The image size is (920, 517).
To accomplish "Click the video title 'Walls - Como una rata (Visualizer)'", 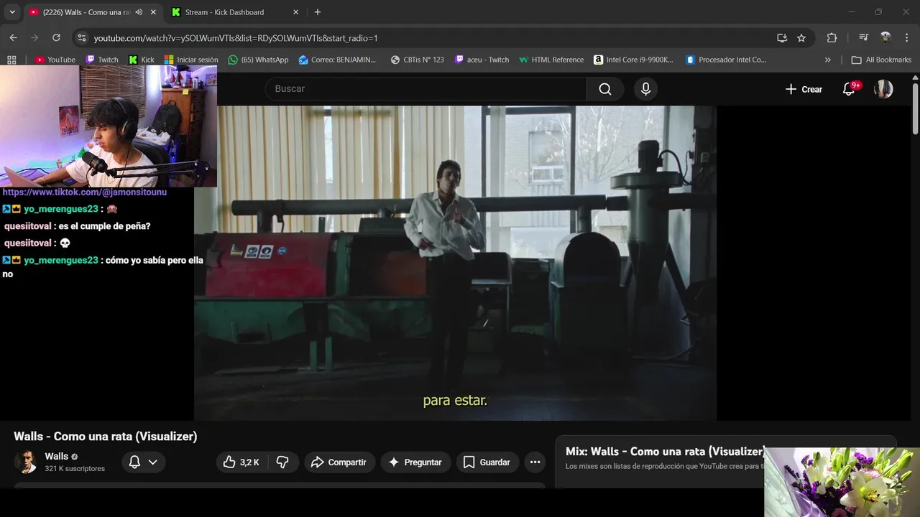I will [x=106, y=437].
